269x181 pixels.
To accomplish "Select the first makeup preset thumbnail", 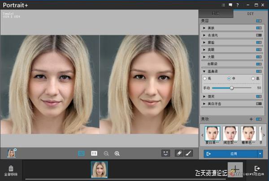I will point(213,133).
